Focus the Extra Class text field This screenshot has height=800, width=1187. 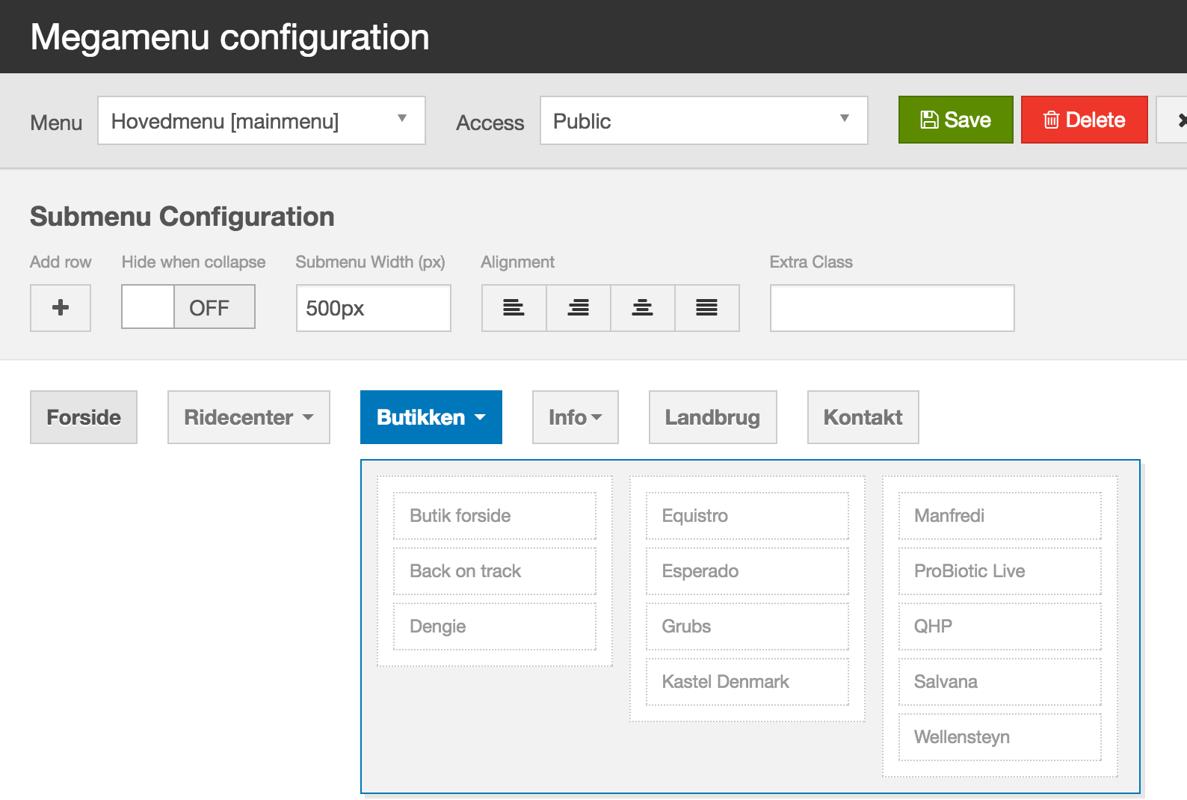coord(892,308)
